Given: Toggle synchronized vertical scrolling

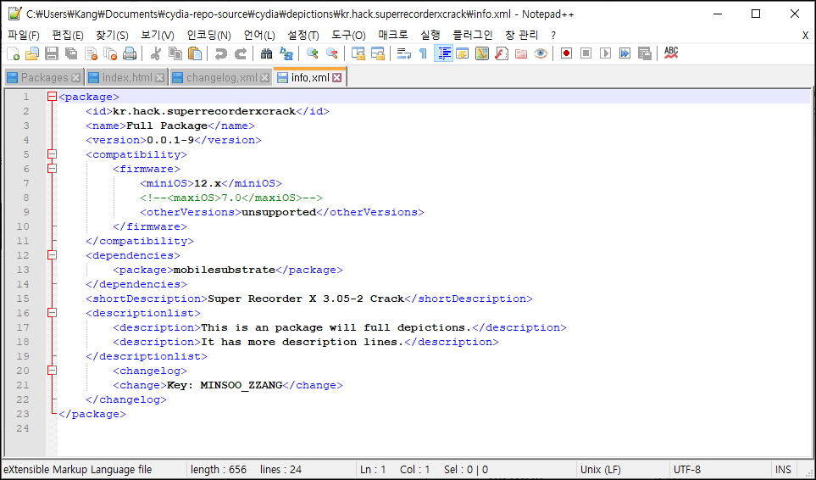Looking at the screenshot, I should point(358,53).
